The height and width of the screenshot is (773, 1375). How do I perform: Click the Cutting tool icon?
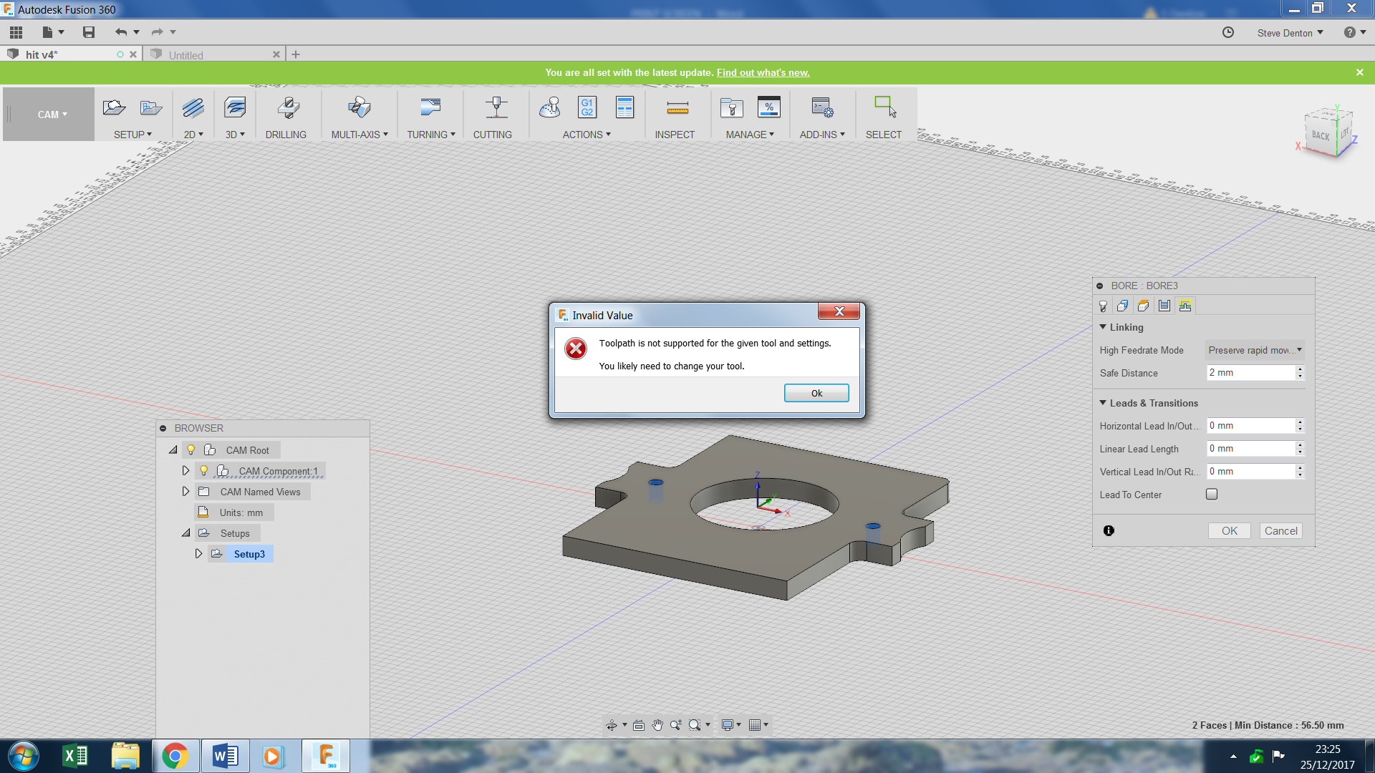click(496, 108)
